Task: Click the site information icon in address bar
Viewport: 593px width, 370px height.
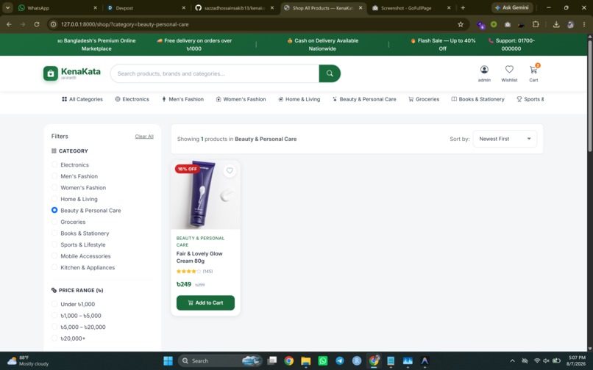Action: click(53, 24)
